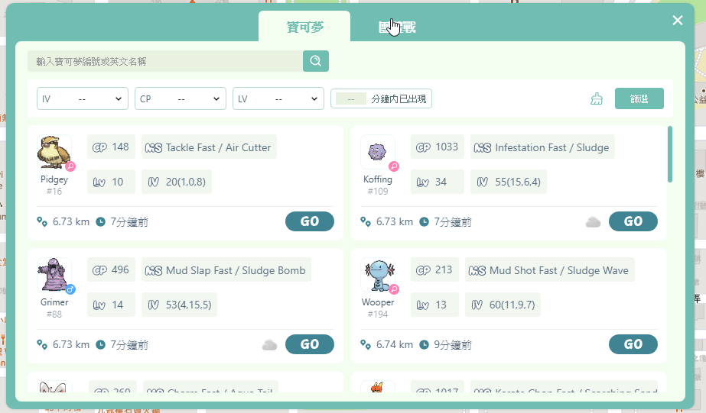Image resolution: width=706 pixels, height=413 pixels.
Task: Hit GO on the Wooper card
Action: click(x=633, y=344)
